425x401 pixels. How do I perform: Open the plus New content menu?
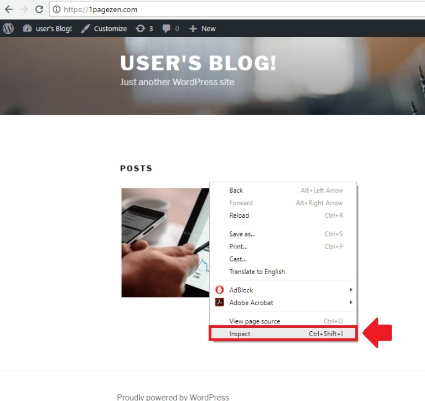[202, 28]
